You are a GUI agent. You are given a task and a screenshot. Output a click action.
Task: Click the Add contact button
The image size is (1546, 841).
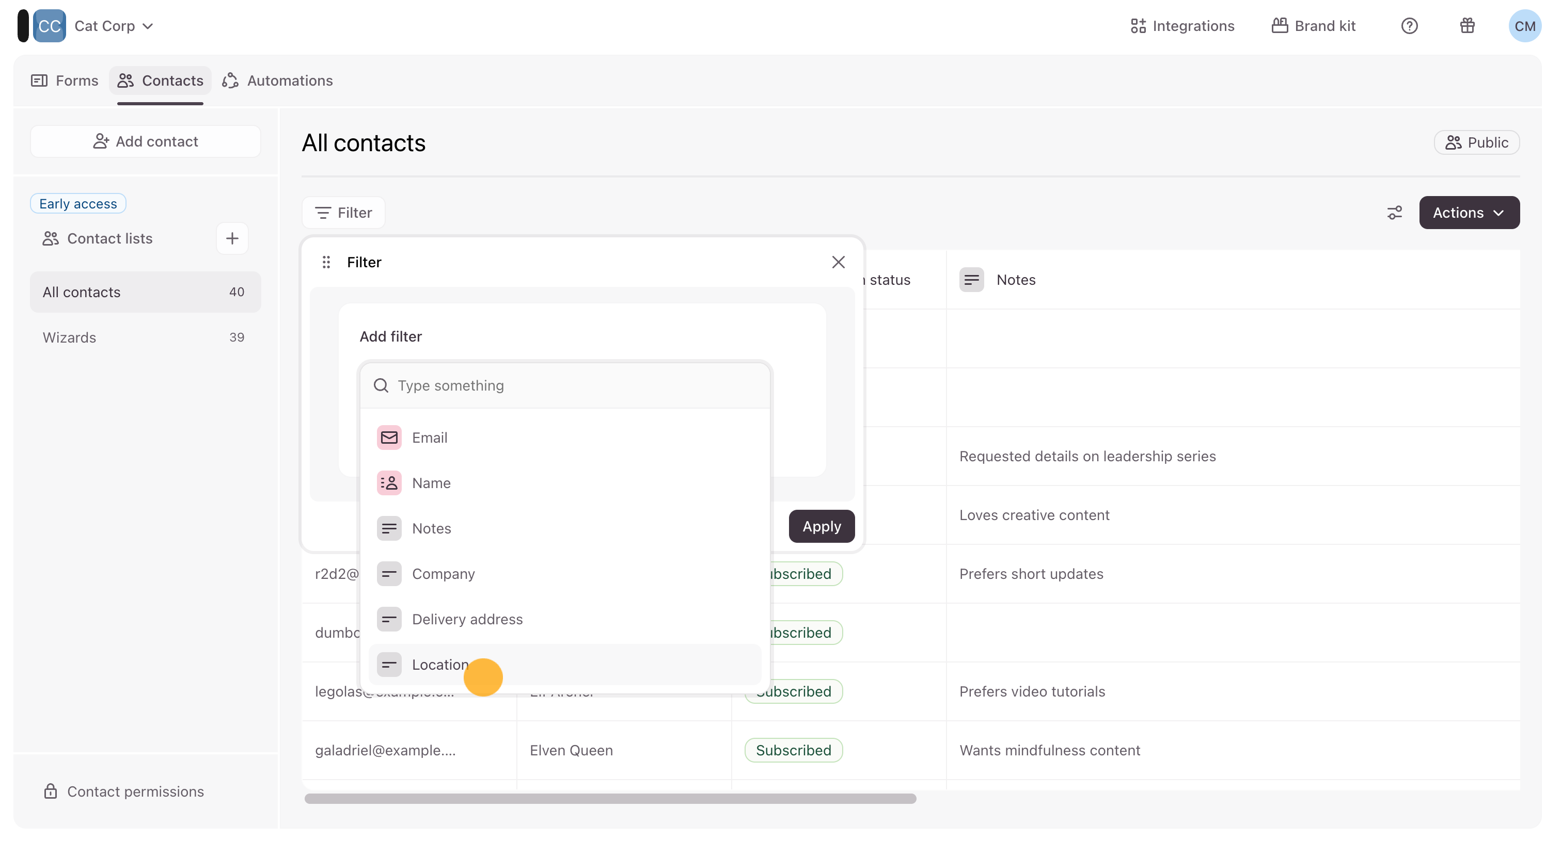click(x=145, y=141)
